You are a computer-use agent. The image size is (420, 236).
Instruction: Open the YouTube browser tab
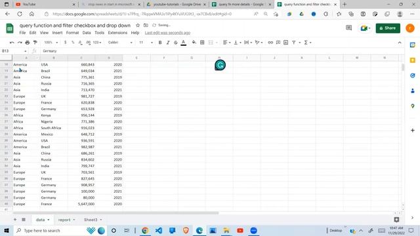pyautogui.click(x=45, y=5)
